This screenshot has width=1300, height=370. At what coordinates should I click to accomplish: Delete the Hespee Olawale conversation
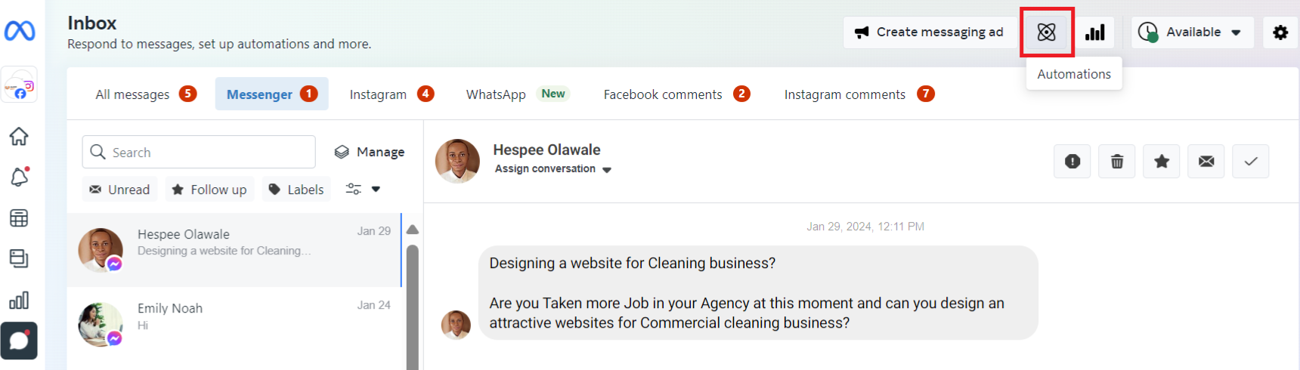pyautogui.click(x=1117, y=162)
